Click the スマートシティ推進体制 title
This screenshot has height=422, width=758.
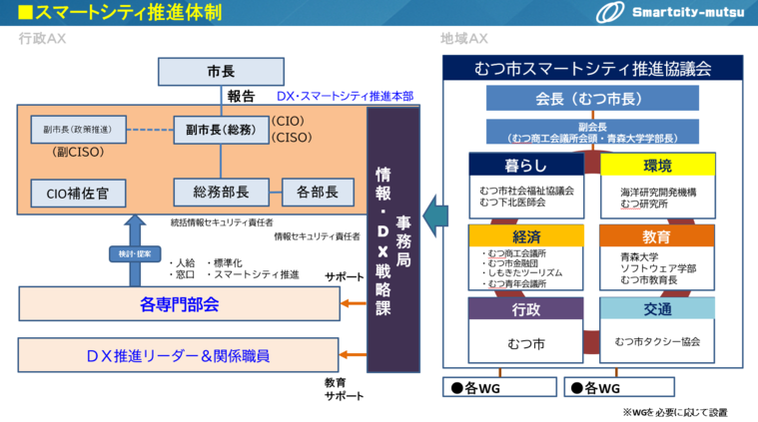(x=128, y=13)
